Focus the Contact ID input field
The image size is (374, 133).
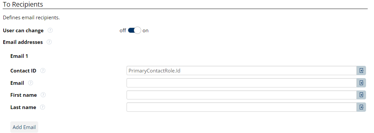pyautogui.click(x=241, y=71)
